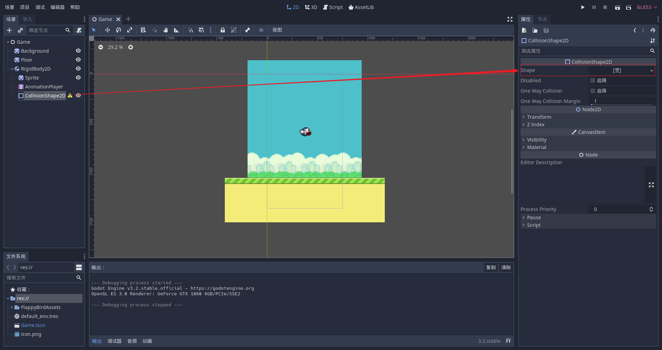Zoom out of the viewport with minus icon
The width and height of the screenshot is (662, 350).
pyautogui.click(x=101, y=47)
